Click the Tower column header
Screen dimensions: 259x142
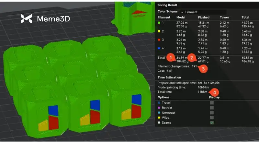(224, 17)
